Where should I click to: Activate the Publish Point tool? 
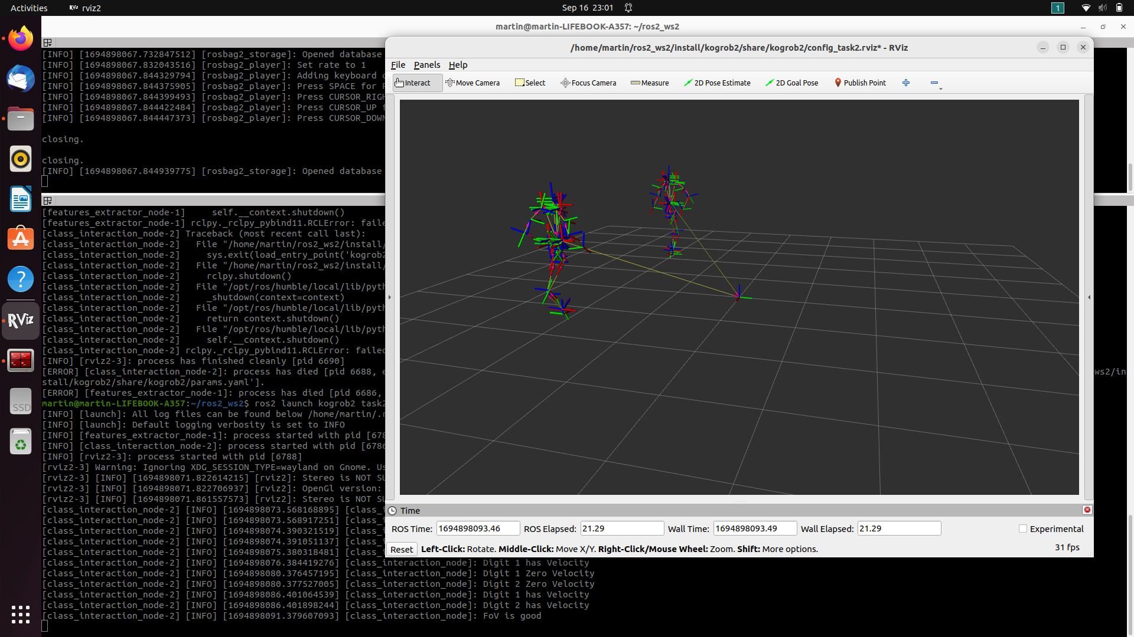(x=860, y=83)
